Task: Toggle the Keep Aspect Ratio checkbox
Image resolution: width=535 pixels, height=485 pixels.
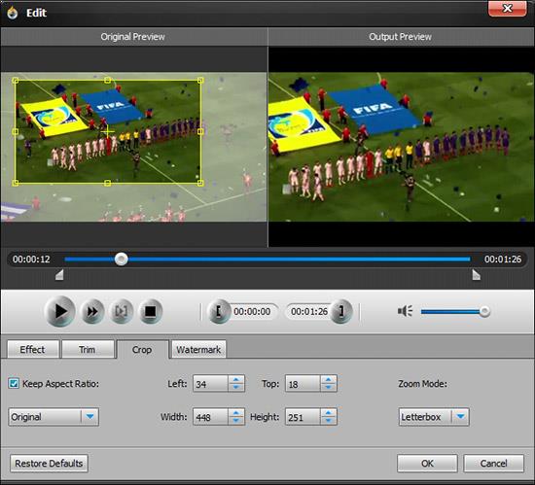Action: (x=14, y=384)
